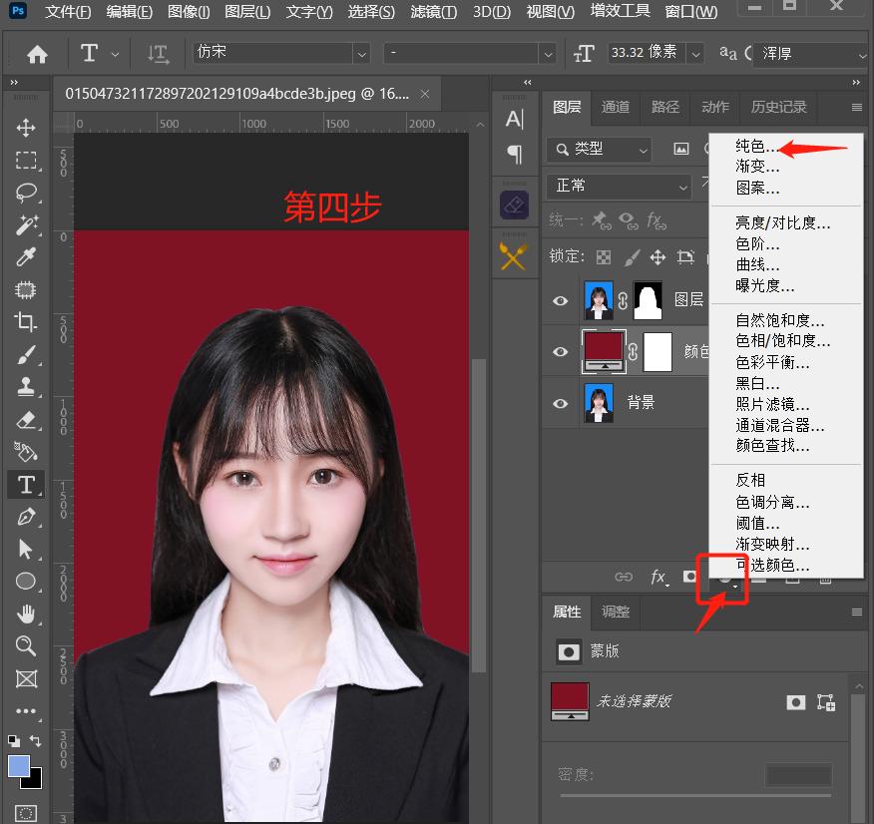Switch to the 通道 tab
The height and width of the screenshot is (824, 874).
coord(616,107)
